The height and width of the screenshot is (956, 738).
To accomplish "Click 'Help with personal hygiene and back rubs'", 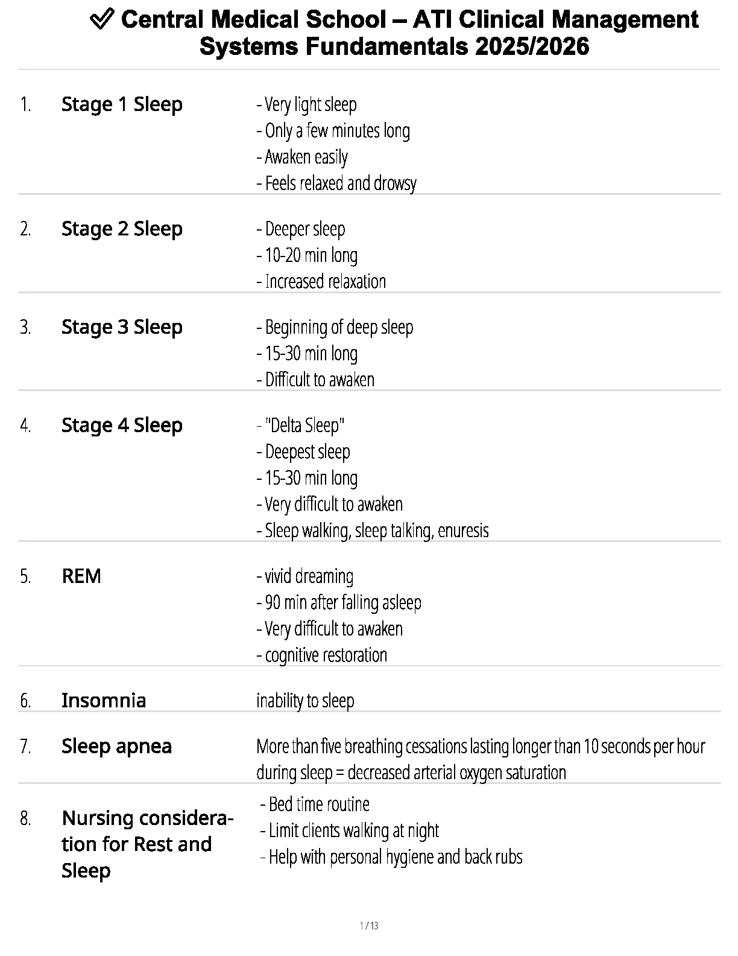I will (392, 857).
